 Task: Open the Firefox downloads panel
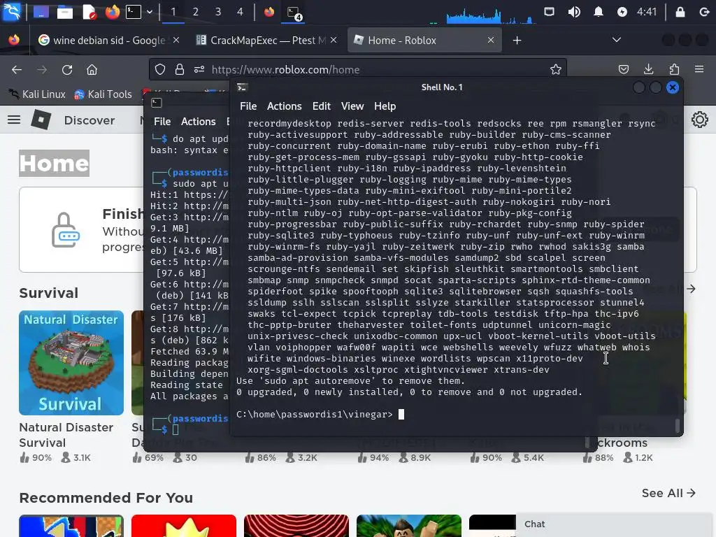tap(648, 69)
